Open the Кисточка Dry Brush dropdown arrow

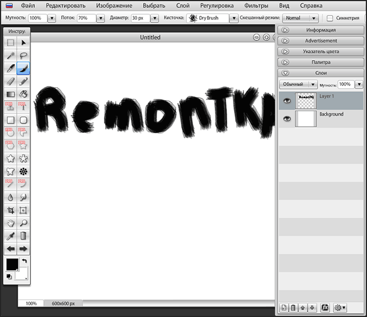233,18
